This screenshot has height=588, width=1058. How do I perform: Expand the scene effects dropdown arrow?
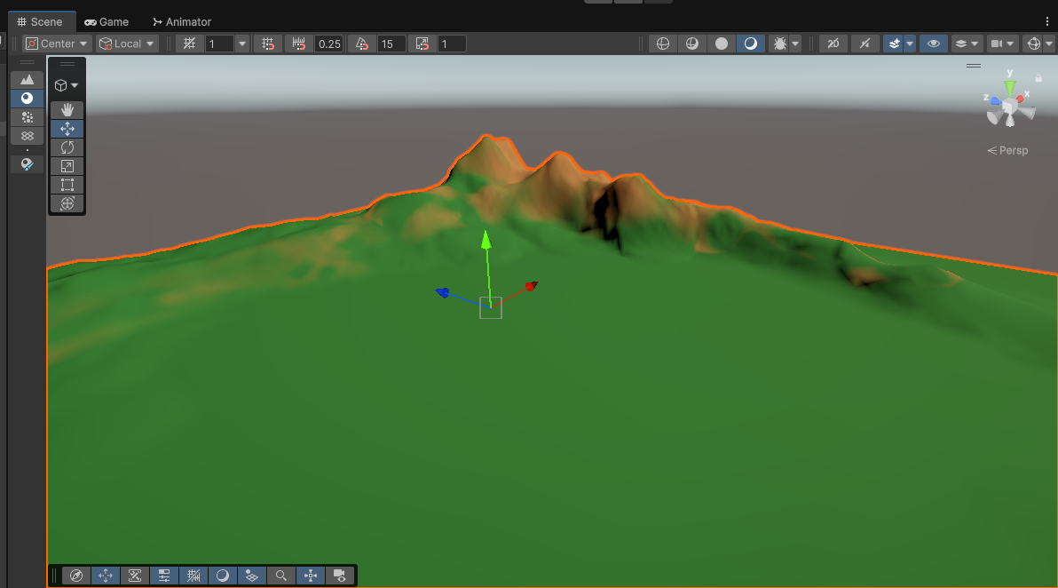tap(910, 44)
